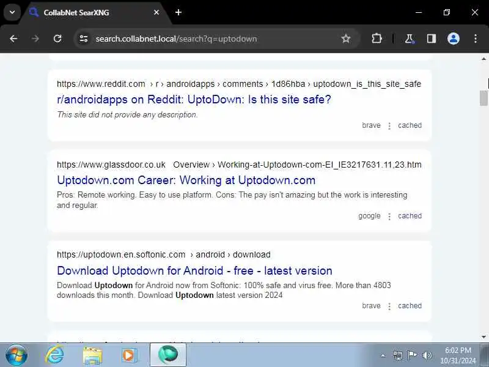Open Action Center flag icon
Viewport: 489px width, 367px height.
coord(412,355)
